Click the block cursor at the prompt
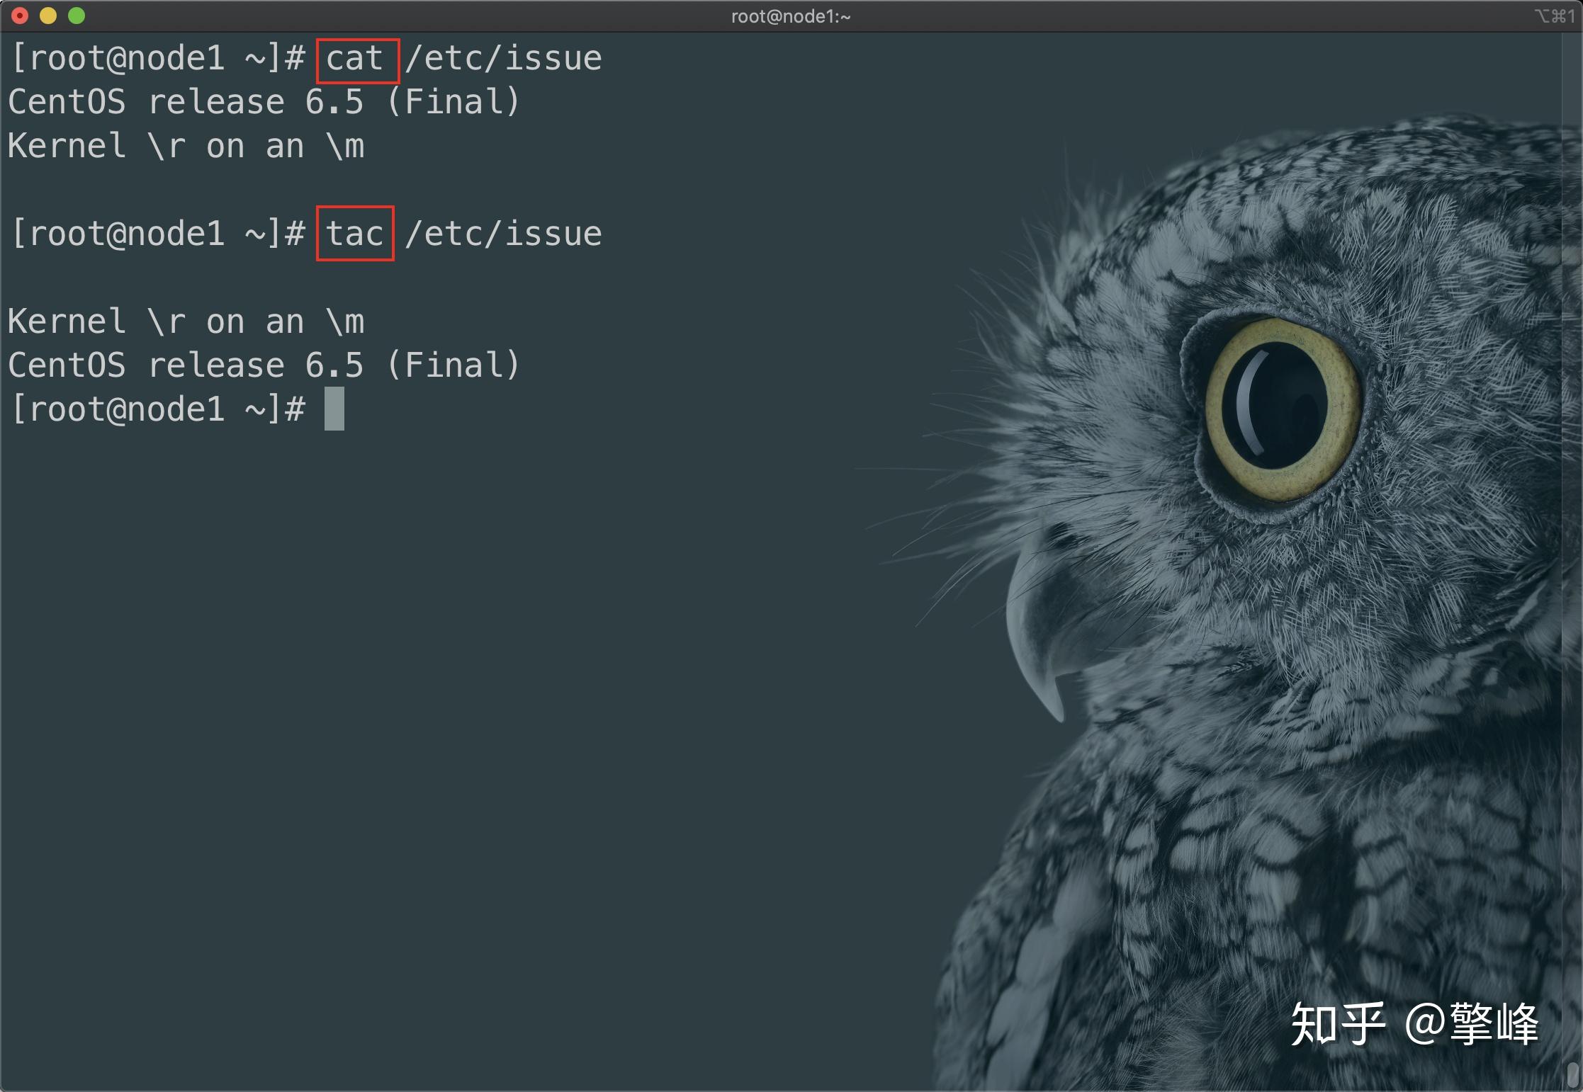This screenshot has width=1583, height=1092. click(334, 409)
